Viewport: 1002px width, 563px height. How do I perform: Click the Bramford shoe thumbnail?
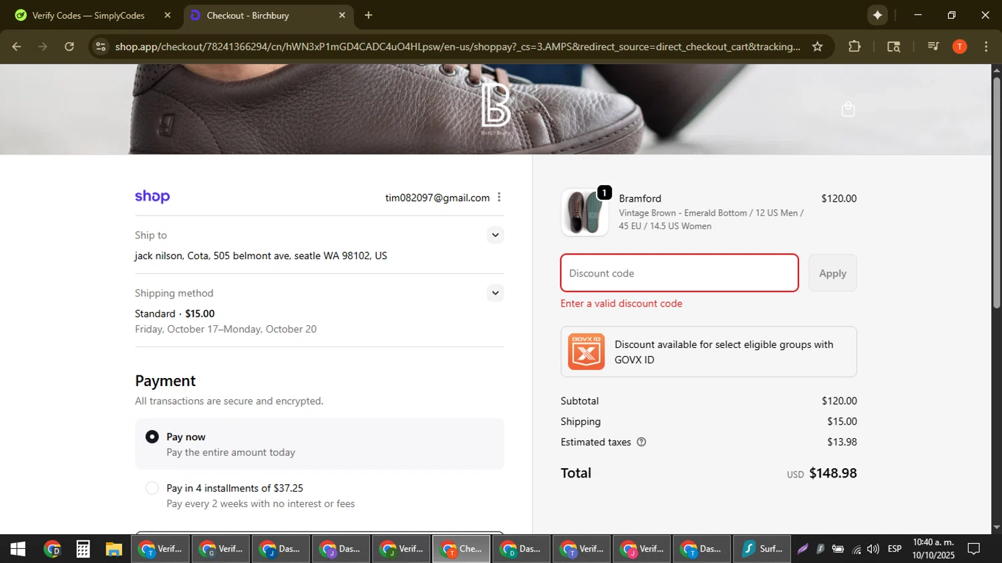click(x=584, y=212)
